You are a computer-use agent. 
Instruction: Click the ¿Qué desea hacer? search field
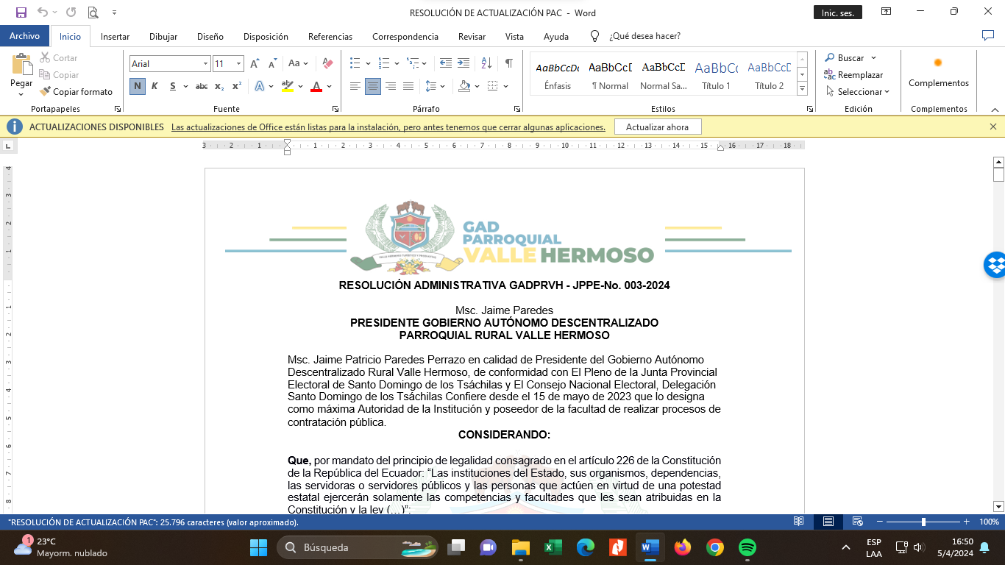(x=644, y=36)
